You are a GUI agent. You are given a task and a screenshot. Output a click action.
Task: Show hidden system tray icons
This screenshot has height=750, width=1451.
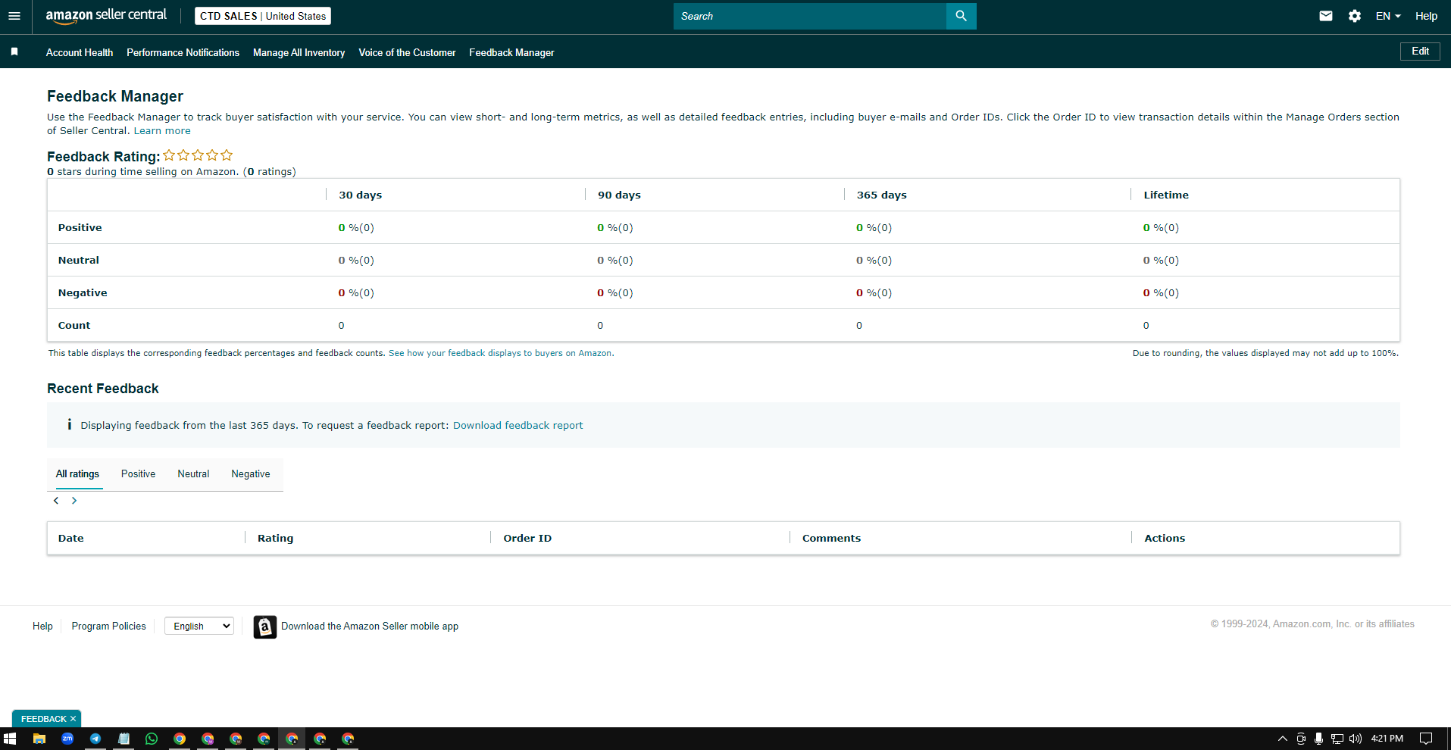[1282, 739]
